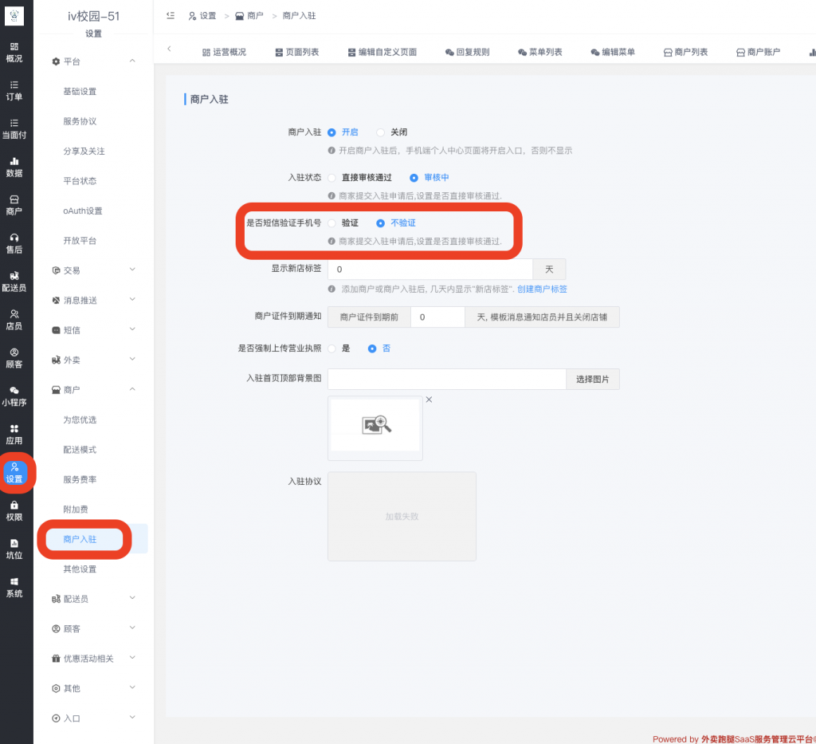Open the 权限 permissions section

pyautogui.click(x=15, y=513)
